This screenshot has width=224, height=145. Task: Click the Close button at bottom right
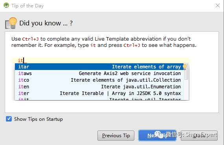(199, 136)
